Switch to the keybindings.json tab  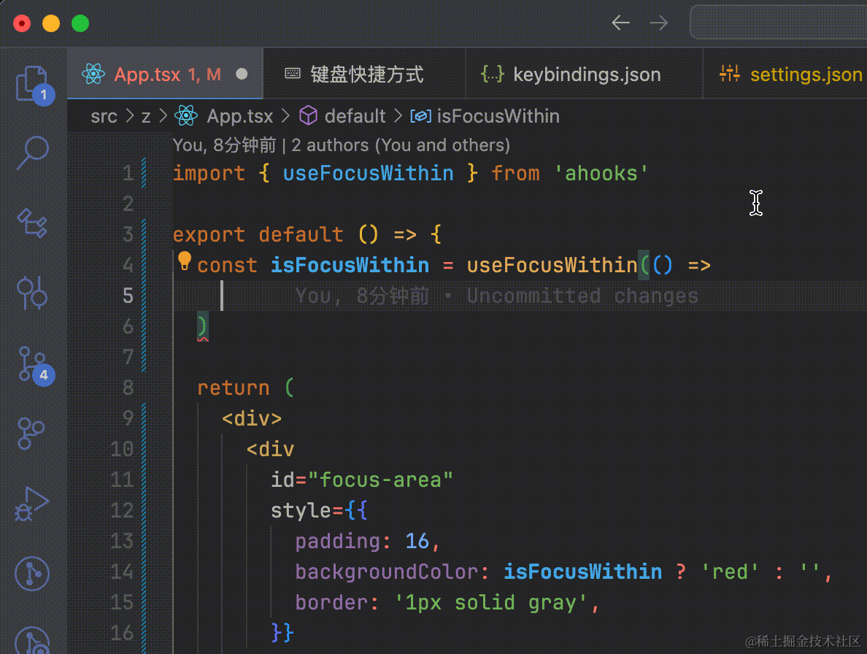584,74
